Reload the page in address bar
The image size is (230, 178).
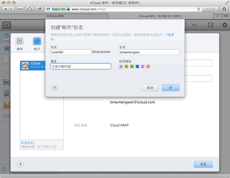tap(199, 9)
